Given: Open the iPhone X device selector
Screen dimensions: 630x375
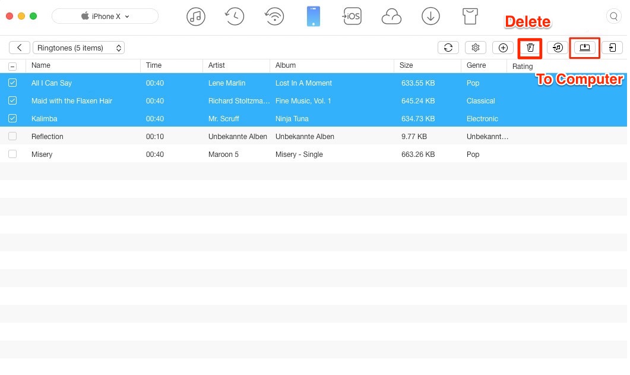Looking at the screenshot, I should coord(105,17).
